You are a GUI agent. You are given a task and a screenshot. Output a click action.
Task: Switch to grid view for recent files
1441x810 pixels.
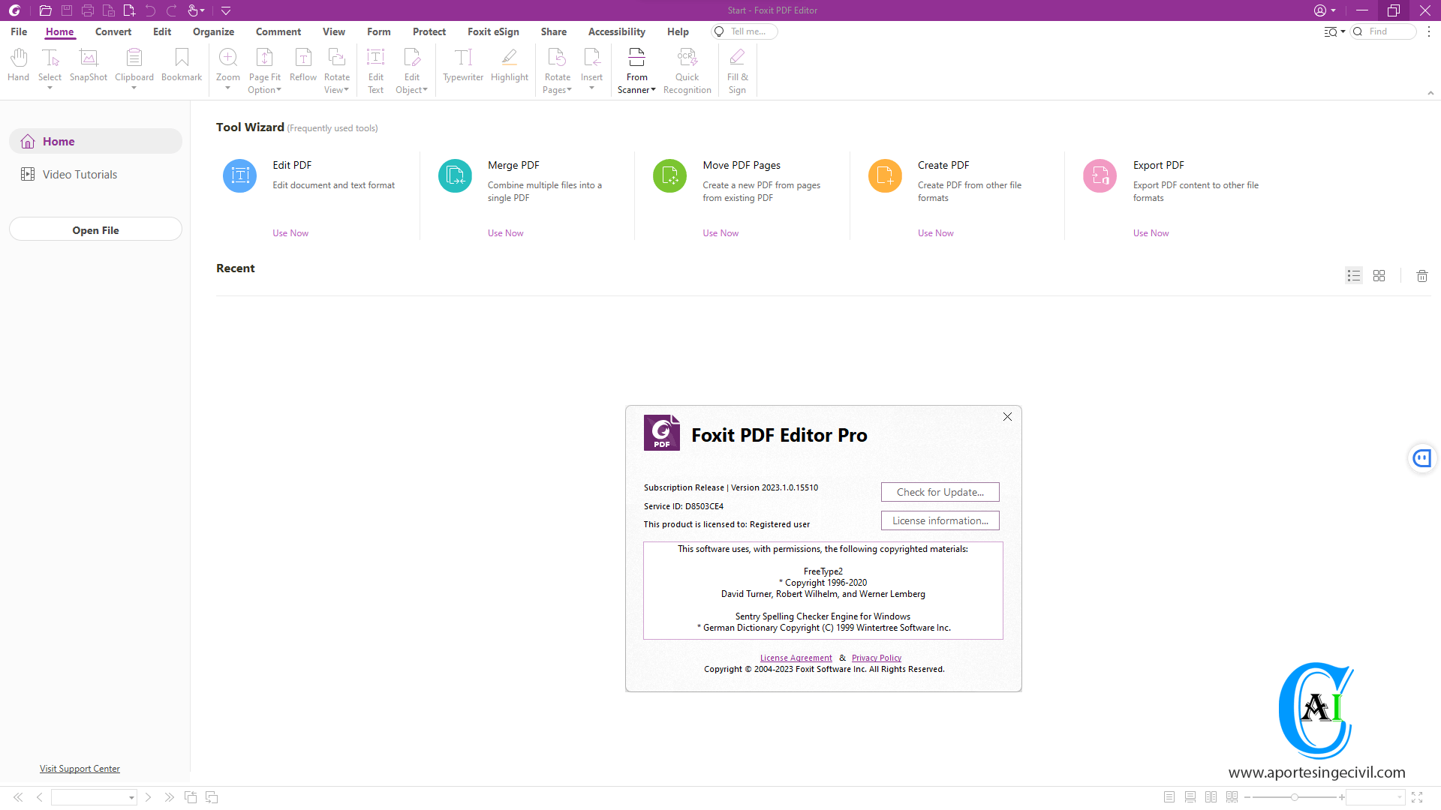[x=1379, y=275]
